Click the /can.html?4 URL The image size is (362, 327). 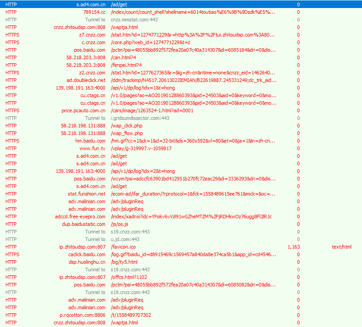click(123, 57)
